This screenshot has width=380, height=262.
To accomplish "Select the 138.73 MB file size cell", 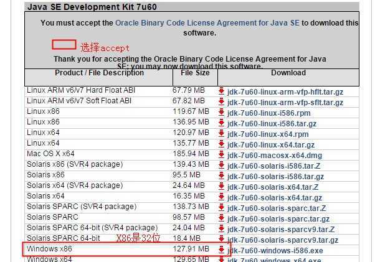I will tap(191, 207).
